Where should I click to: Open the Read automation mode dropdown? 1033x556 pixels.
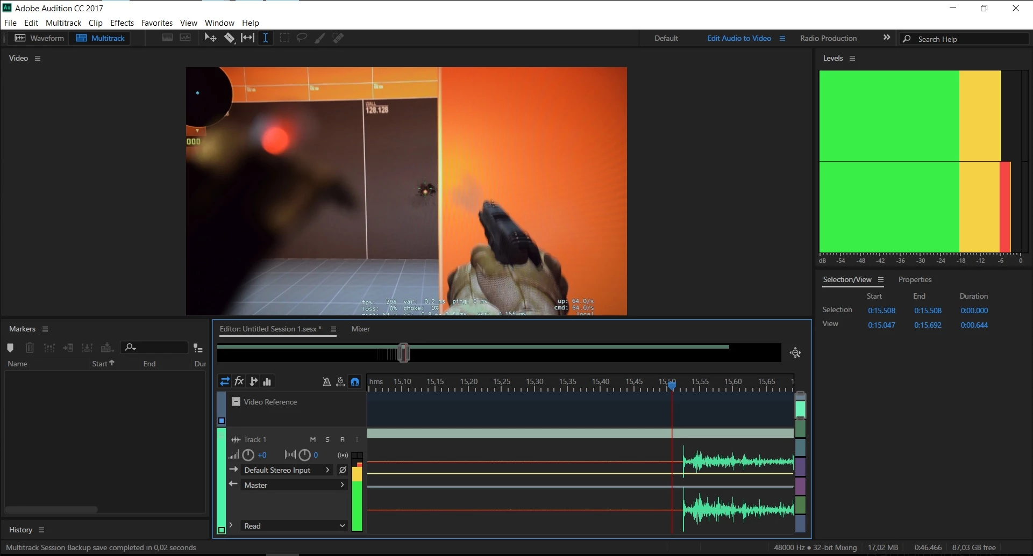coord(294,526)
